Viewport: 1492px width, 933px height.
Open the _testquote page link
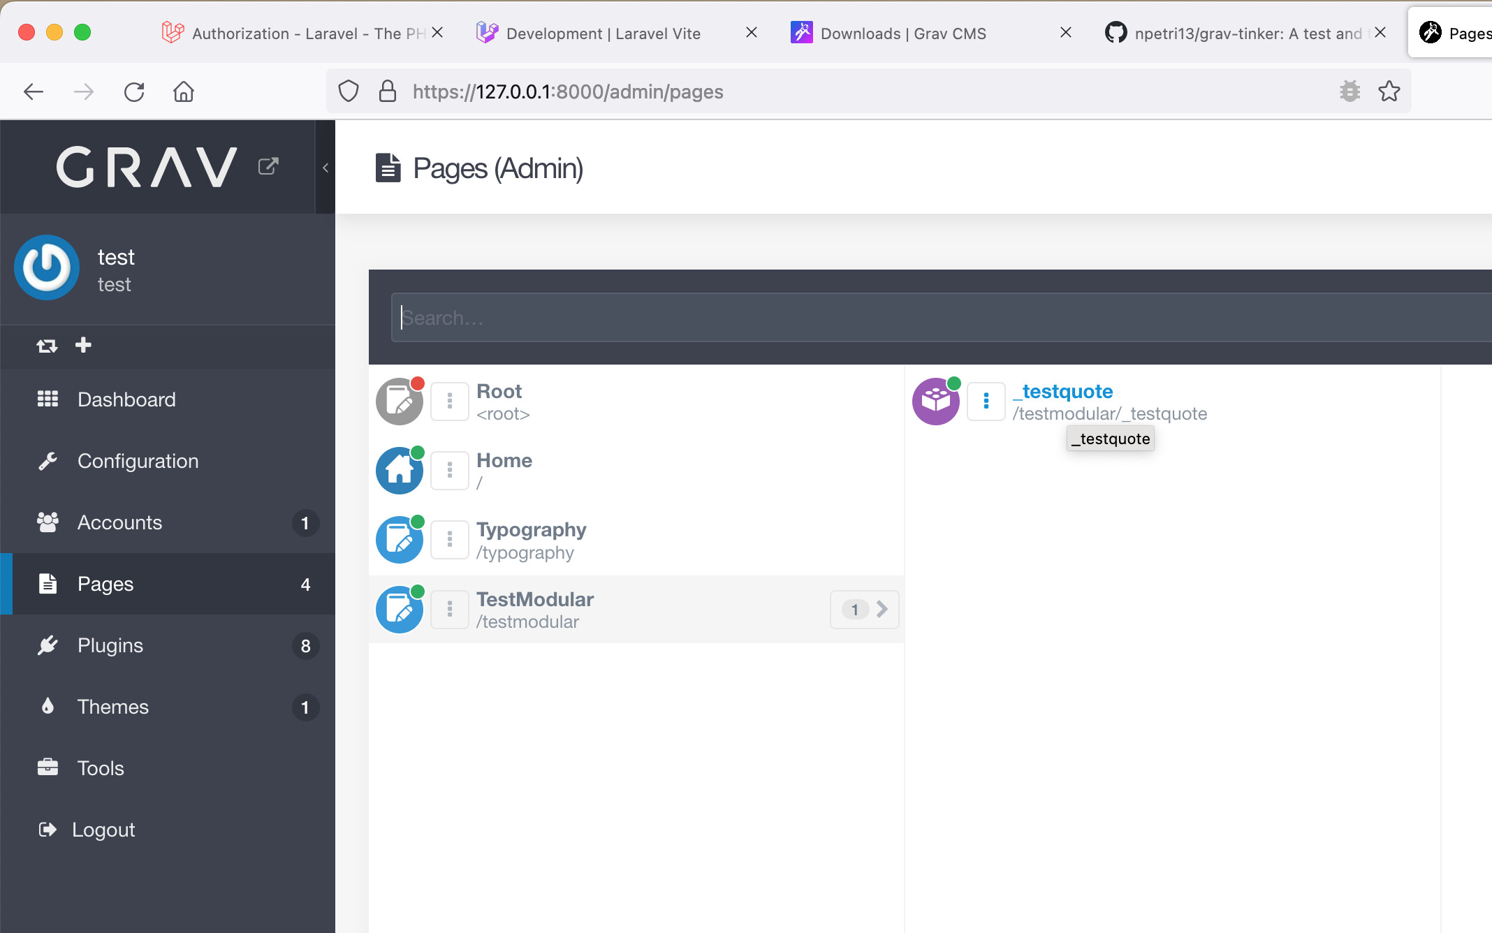point(1063,391)
